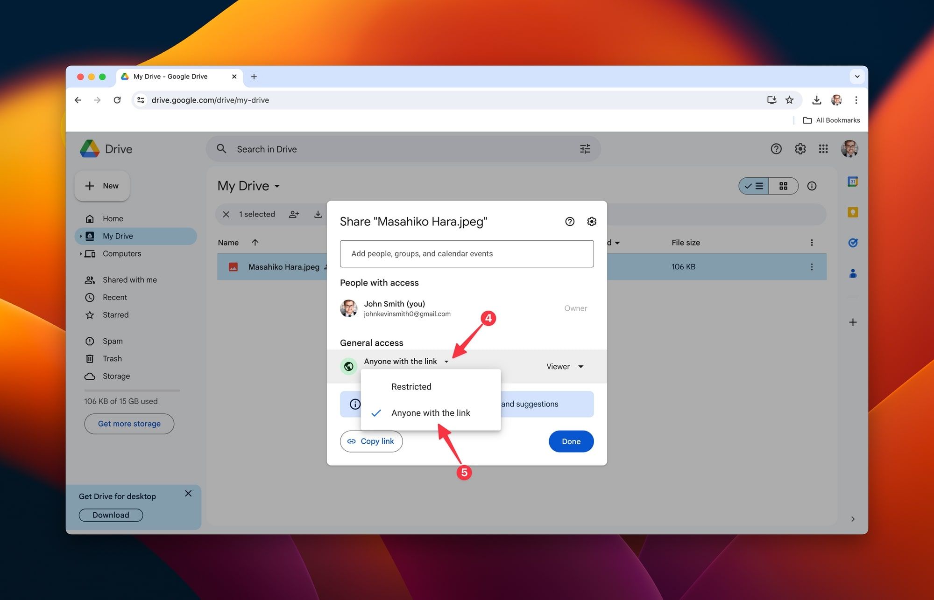Open Drive settings gear in header
This screenshot has height=600, width=934.
click(x=800, y=149)
